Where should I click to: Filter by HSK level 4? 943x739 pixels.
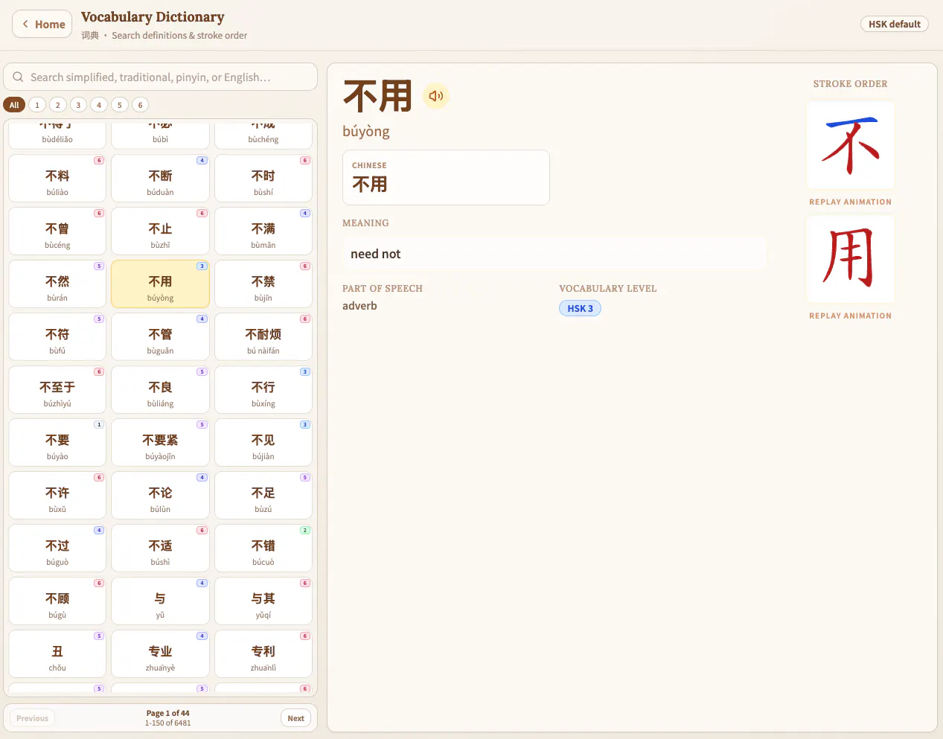pos(99,105)
